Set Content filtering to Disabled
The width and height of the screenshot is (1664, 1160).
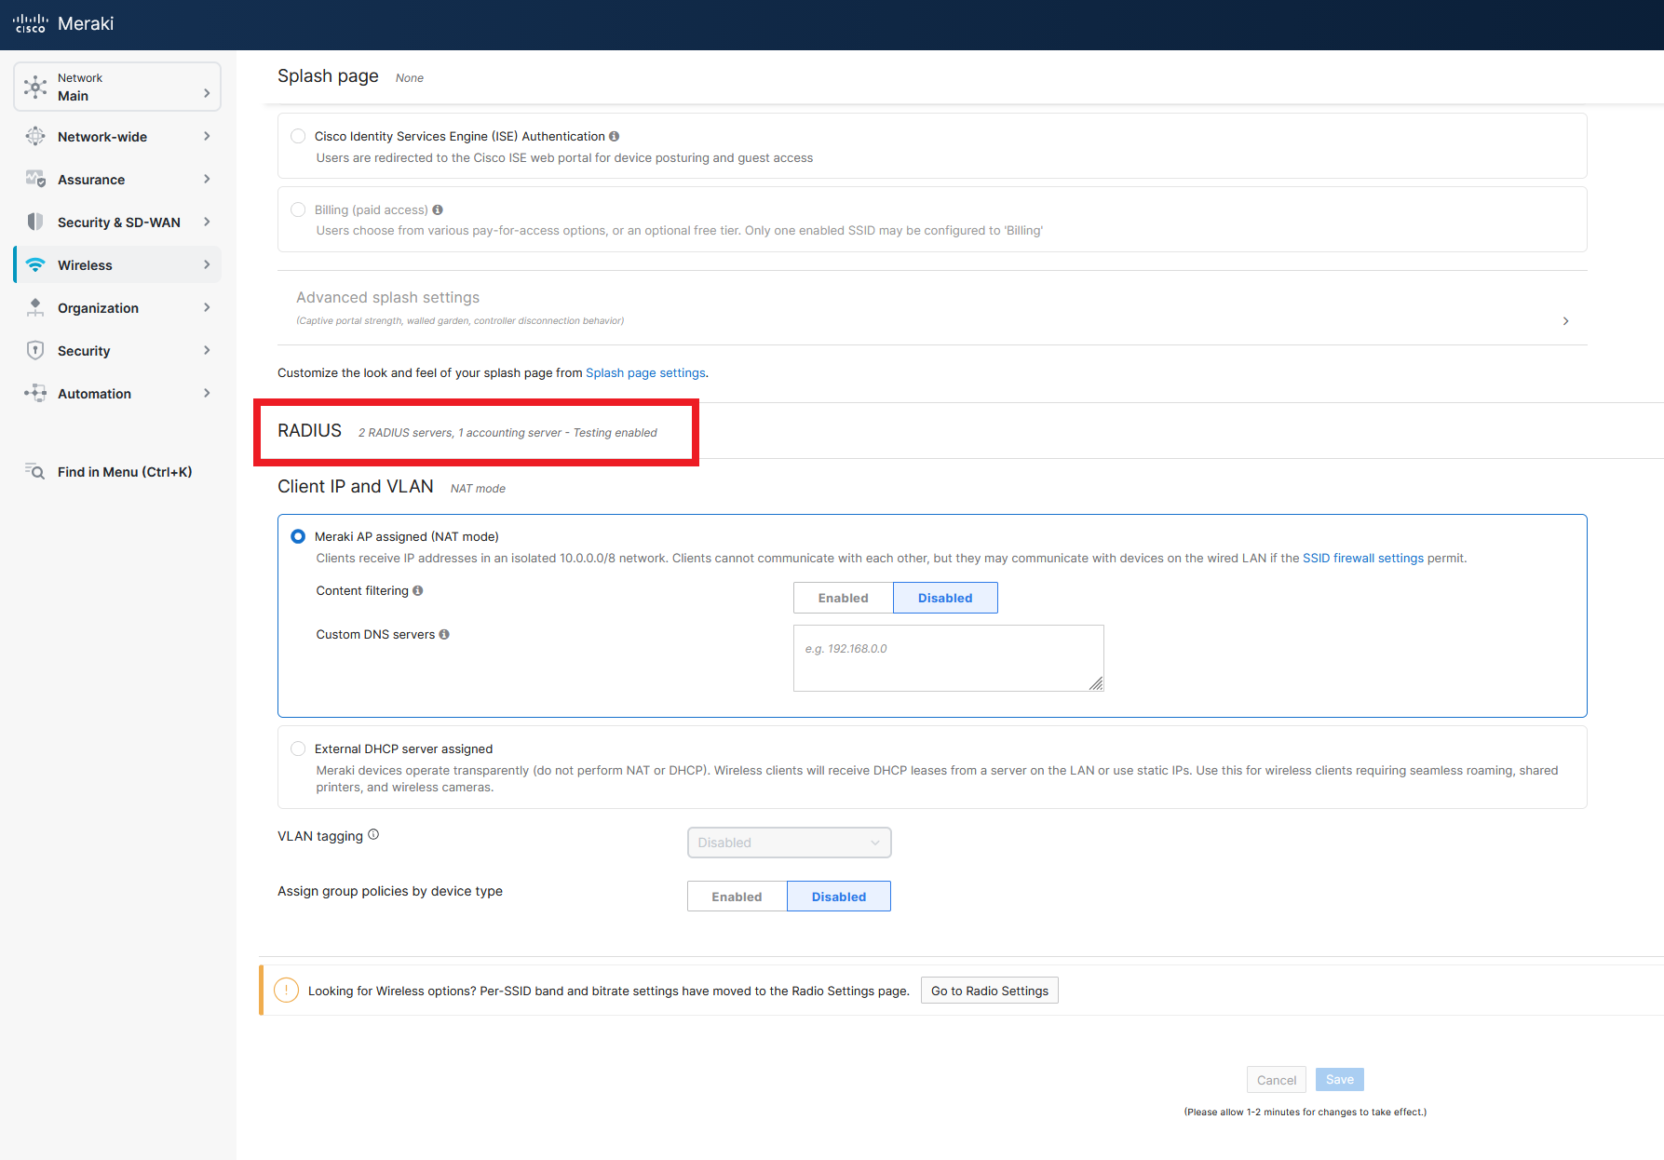click(x=945, y=598)
